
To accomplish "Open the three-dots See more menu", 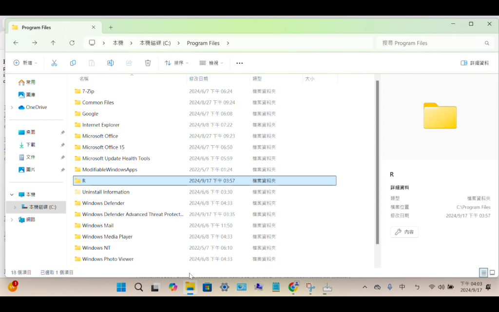I will [x=240, y=63].
